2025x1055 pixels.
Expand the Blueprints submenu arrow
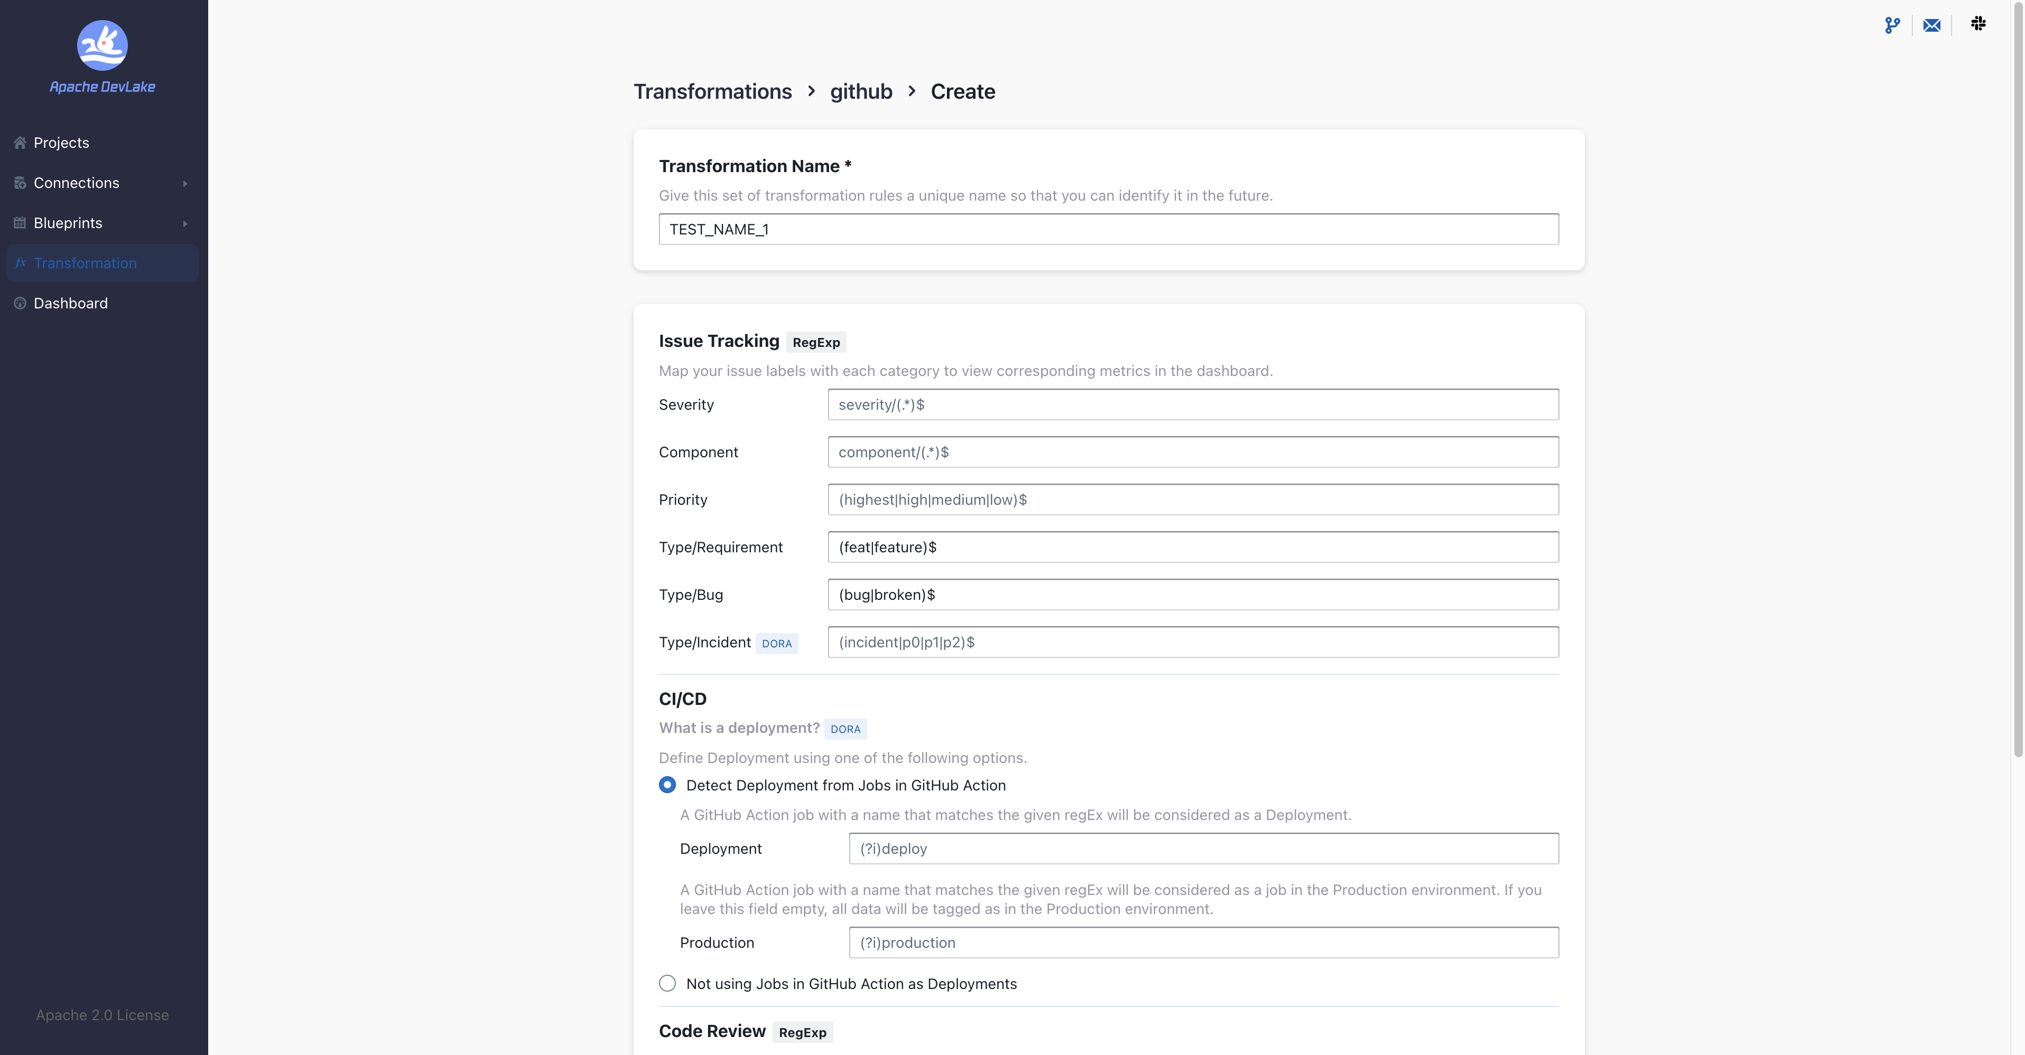click(185, 223)
